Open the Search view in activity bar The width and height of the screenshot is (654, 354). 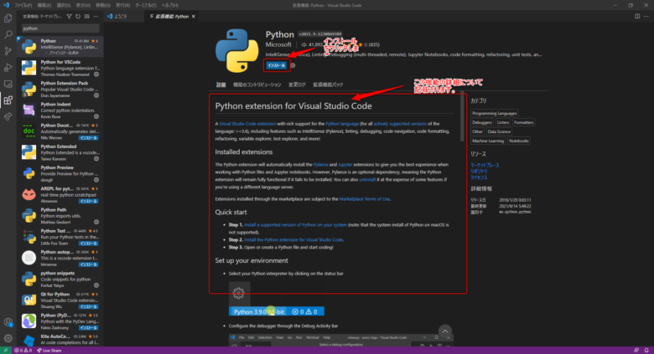[x=8, y=34]
